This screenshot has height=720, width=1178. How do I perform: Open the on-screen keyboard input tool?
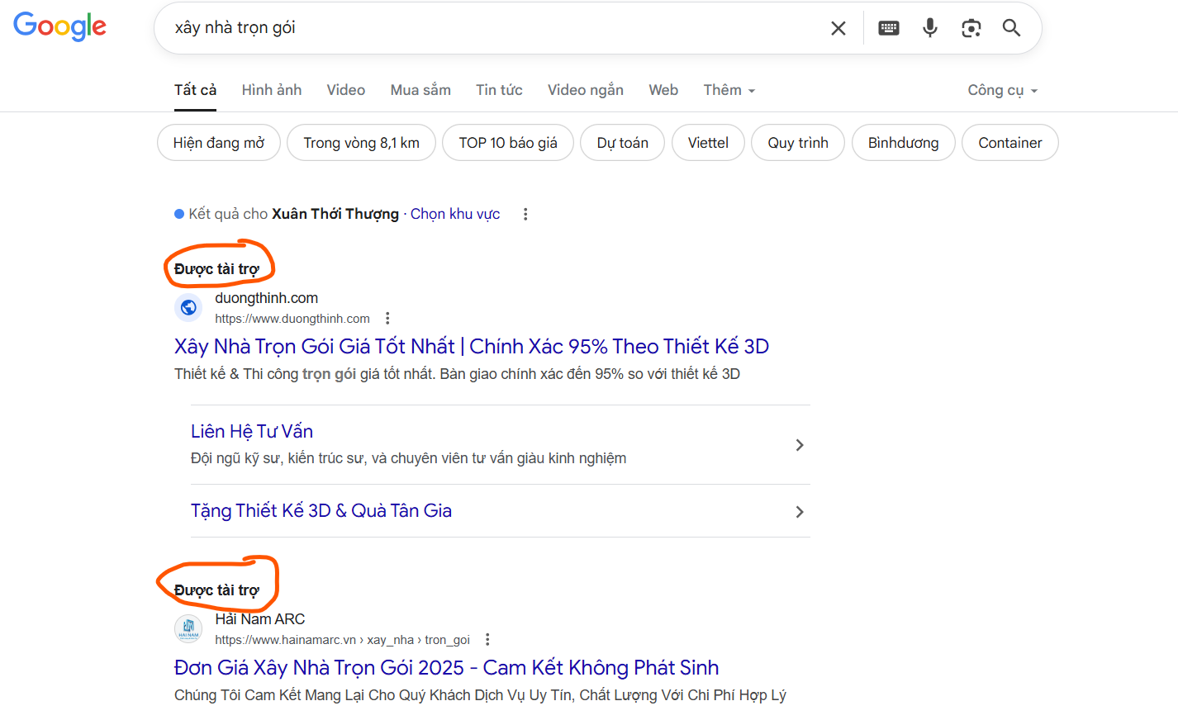click(x=889, y=28)
